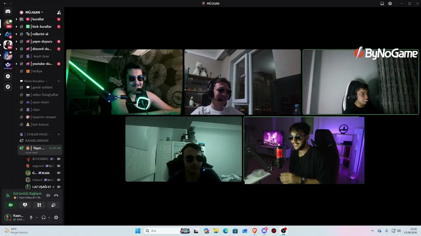Viewport: 421px width, 236px height.
Task: Focus the webcam tile with plush toys
Action: tap(243, 82)
